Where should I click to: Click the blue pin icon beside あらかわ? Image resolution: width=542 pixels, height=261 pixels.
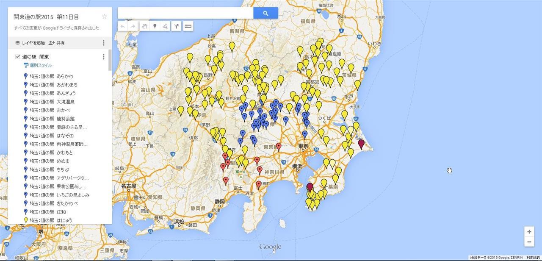(26, 76)
